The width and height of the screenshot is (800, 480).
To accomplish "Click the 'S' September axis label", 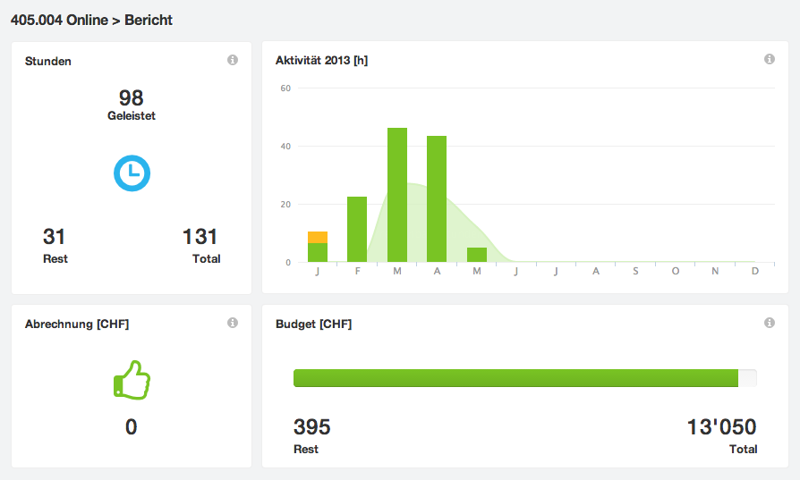I will [x=635, y=271].
